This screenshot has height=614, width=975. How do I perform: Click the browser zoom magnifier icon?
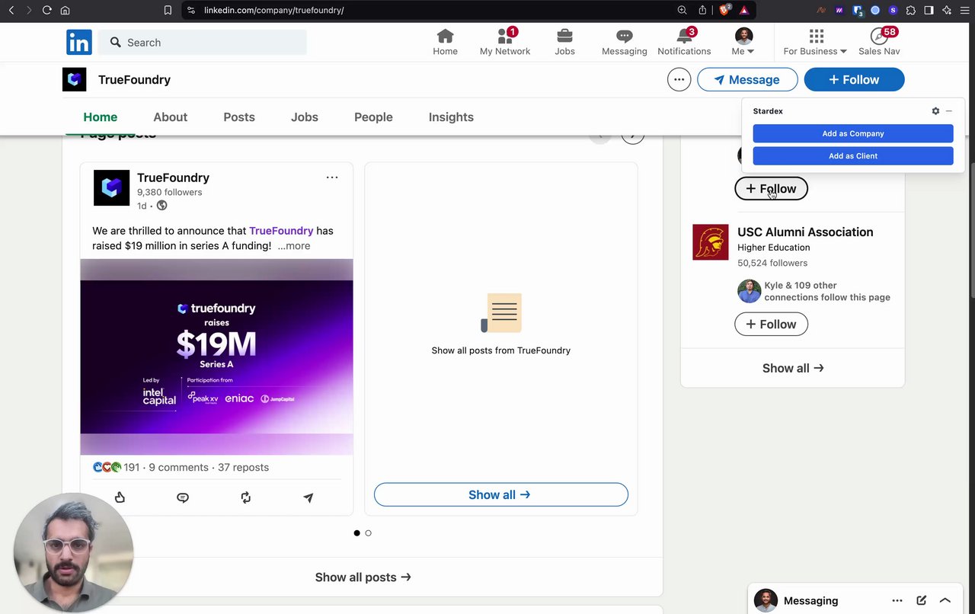pos(682,10)
